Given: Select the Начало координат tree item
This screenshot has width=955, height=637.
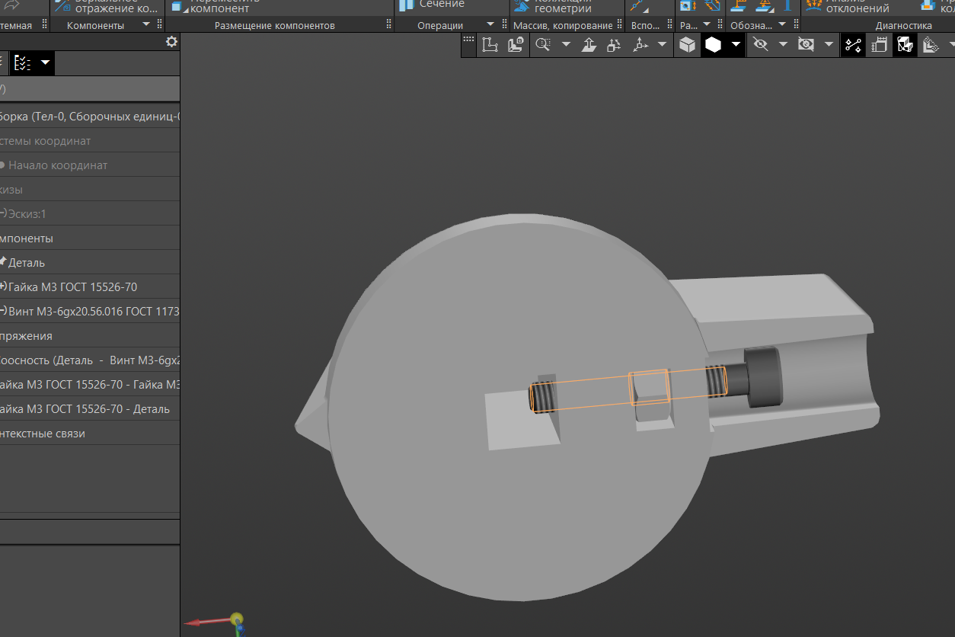Looking at the screenshot, I should point(90,165).
